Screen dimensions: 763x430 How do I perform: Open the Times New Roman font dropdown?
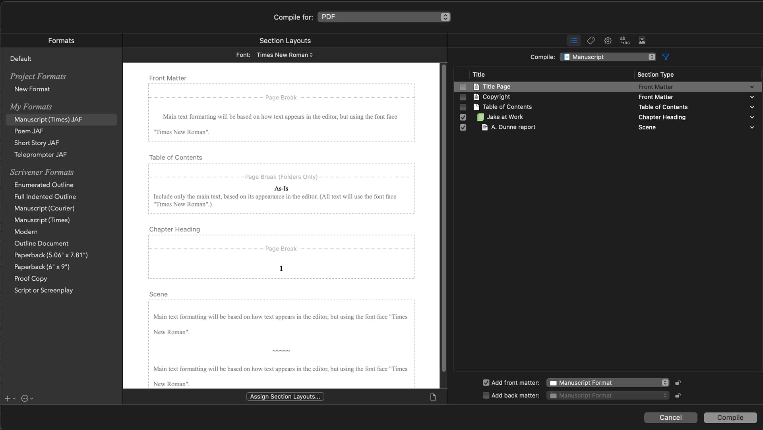(285, 55)
